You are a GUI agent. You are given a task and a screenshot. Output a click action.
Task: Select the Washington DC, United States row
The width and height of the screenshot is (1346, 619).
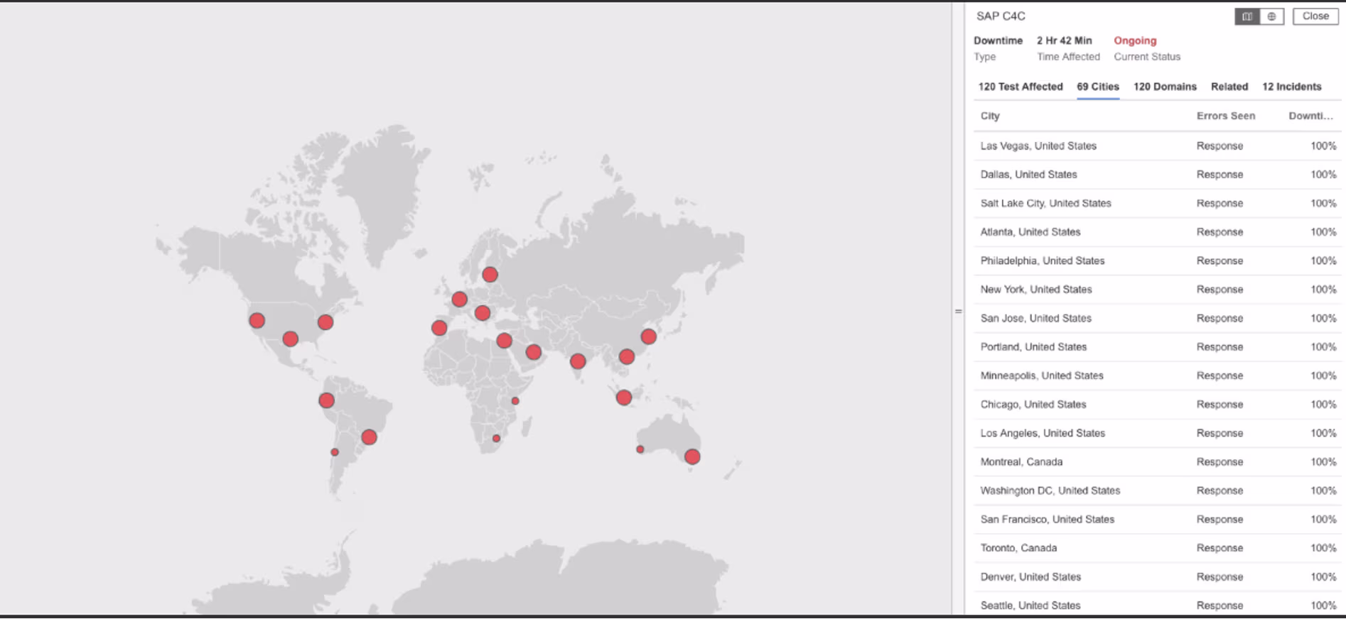1157,491
